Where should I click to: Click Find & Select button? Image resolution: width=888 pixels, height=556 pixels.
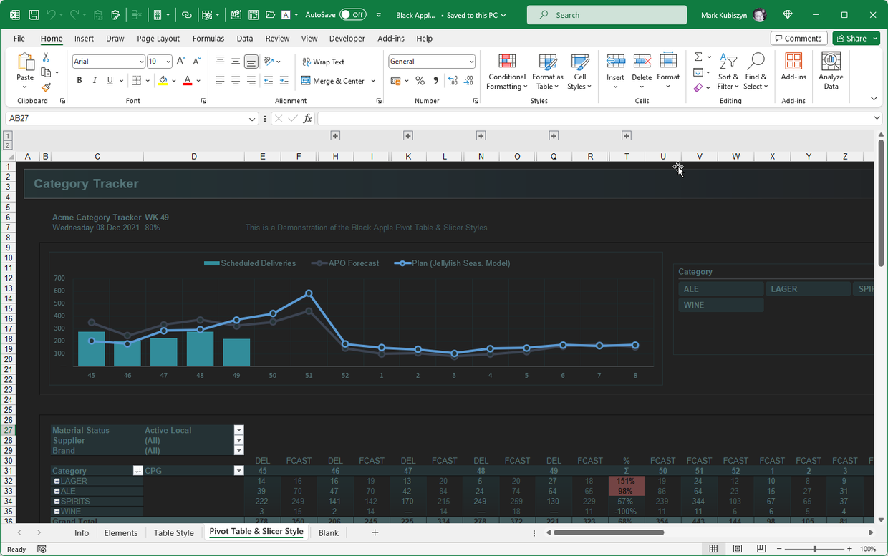tap(756, 71)
